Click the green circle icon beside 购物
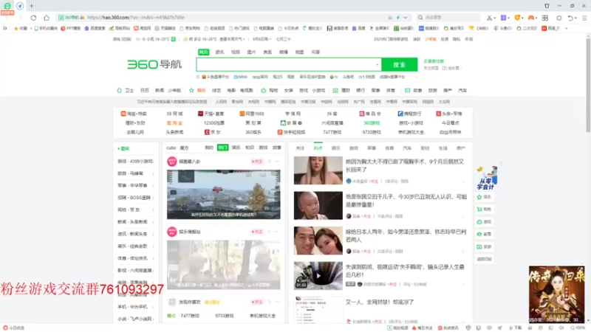 [264, 90]
